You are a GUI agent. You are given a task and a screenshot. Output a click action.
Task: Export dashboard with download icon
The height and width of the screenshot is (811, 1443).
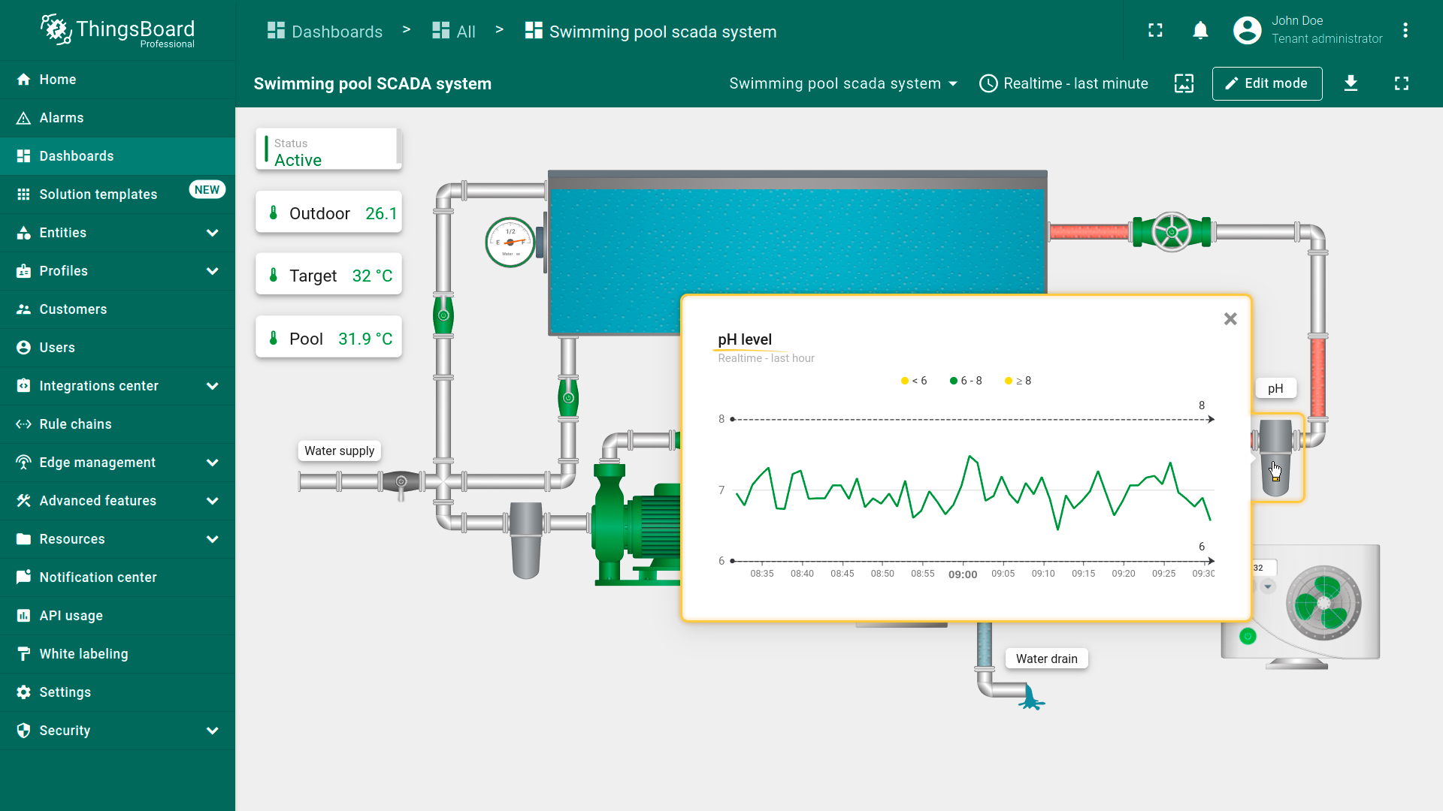1351,83
